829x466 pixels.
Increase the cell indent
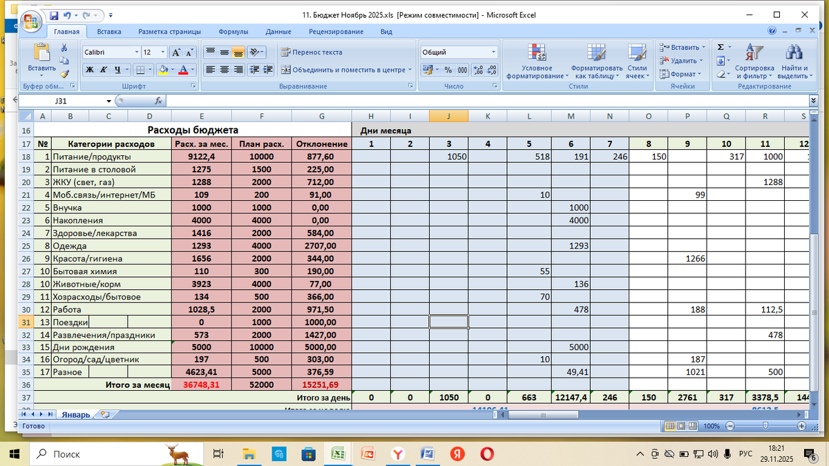268,70
